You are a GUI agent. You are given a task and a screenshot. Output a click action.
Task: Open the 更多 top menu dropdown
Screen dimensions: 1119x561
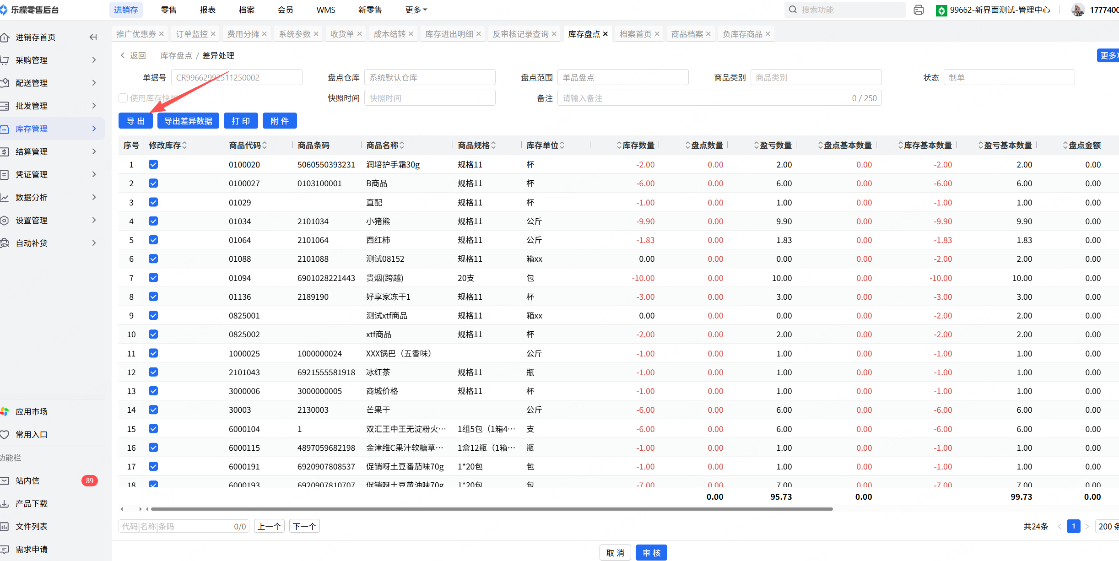click(416, 10)
